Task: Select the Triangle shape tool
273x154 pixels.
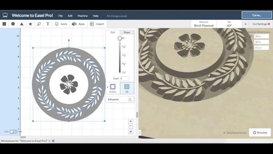Action: click(21, 24)
